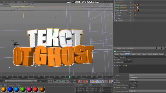Open Intermediate Points dropdown set to Adaptive

(x=148, y=91)
